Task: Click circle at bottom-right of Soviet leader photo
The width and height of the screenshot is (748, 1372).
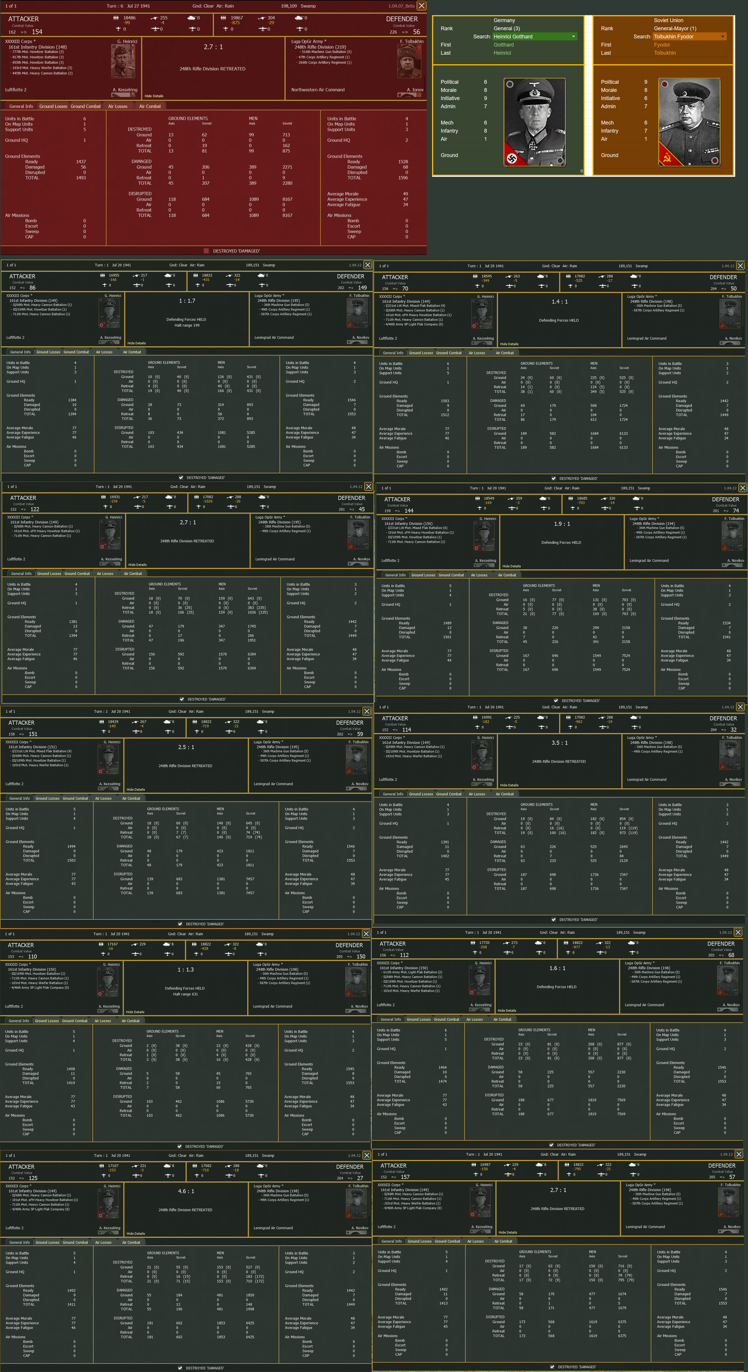Action: 715,160
